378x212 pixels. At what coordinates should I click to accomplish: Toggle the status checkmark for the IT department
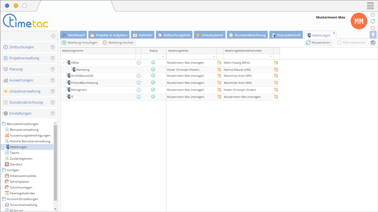pyautogui.click(x=153, y=97)
